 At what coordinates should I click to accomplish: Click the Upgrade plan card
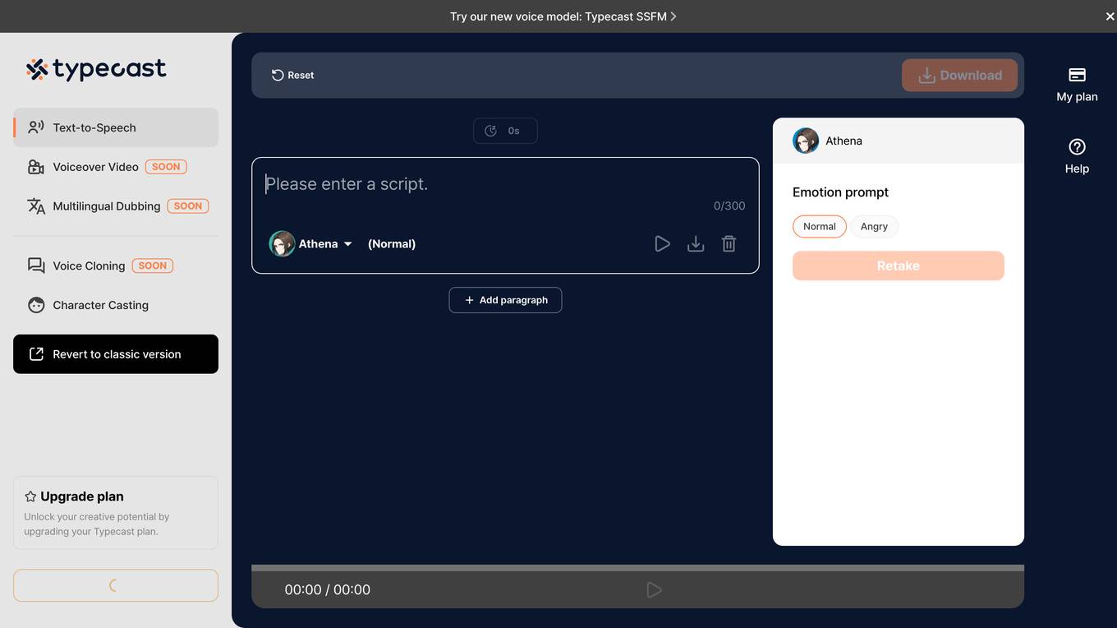[x=116, y=513]
